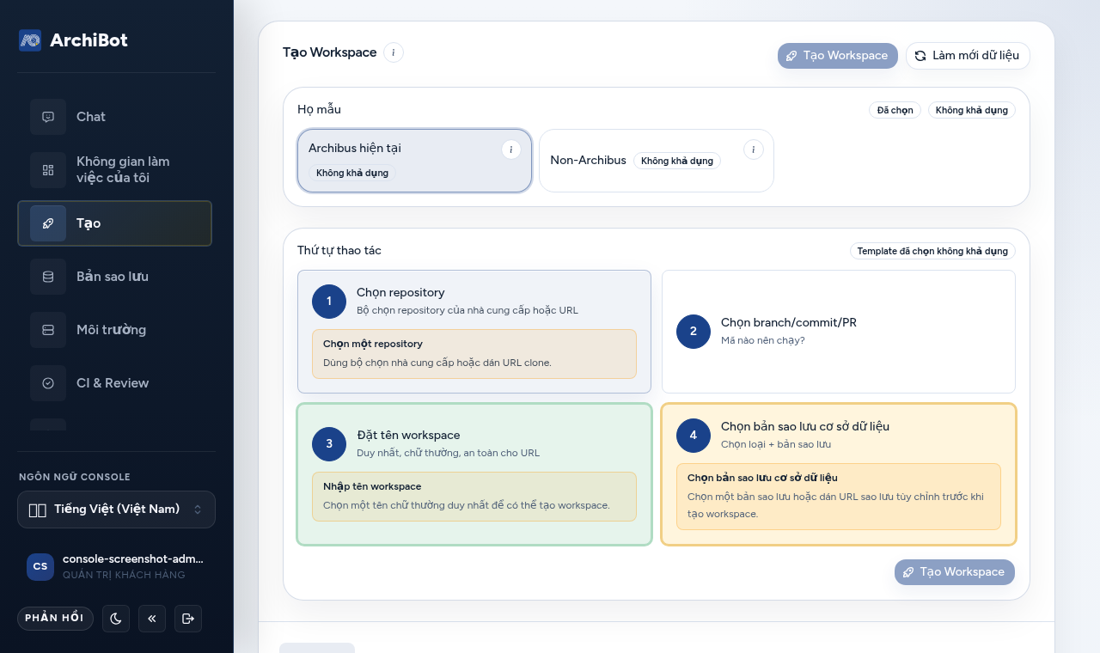Click the Không gian làm việc của tôi grid icon
Viewport: 1100px width, 653px height.
(x=48, y=170)
